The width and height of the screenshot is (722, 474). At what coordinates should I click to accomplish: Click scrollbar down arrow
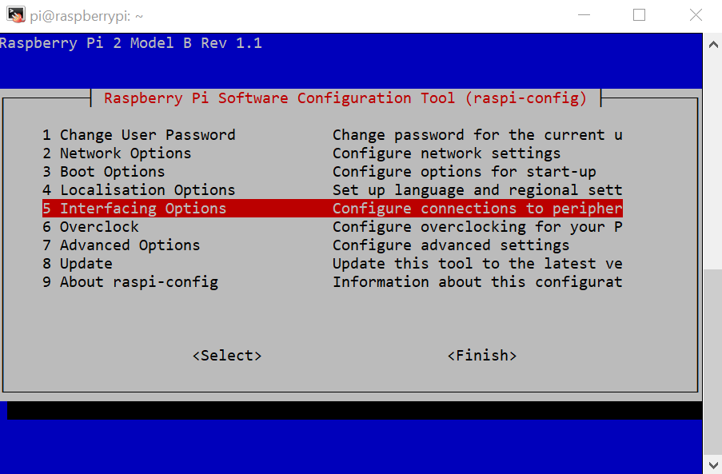[712, 464]
